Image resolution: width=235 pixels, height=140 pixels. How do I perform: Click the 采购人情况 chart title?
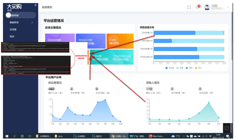153,83
